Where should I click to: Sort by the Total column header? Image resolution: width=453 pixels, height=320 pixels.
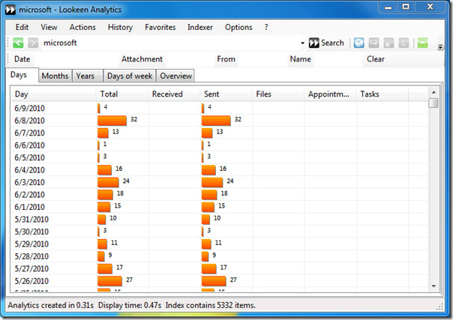122,94
